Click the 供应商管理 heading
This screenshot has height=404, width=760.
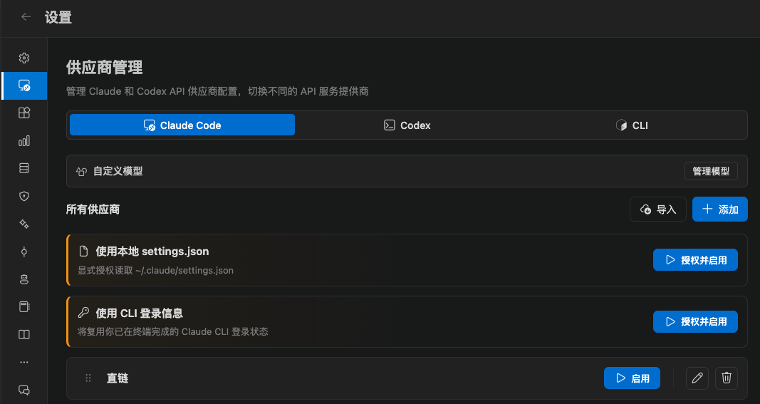coord(105,68)
